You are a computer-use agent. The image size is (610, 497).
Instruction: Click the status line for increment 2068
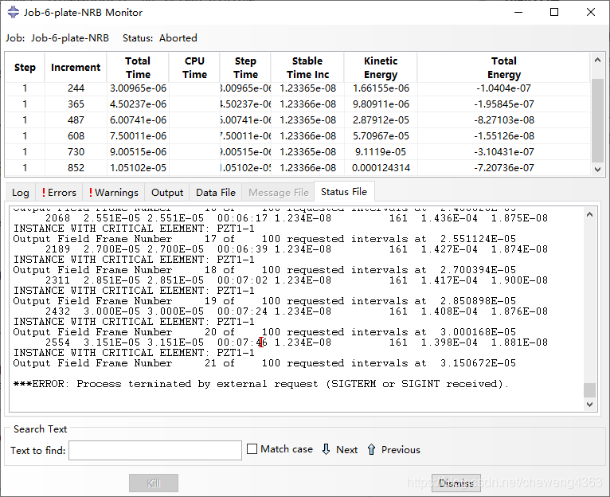click(296, 218)
